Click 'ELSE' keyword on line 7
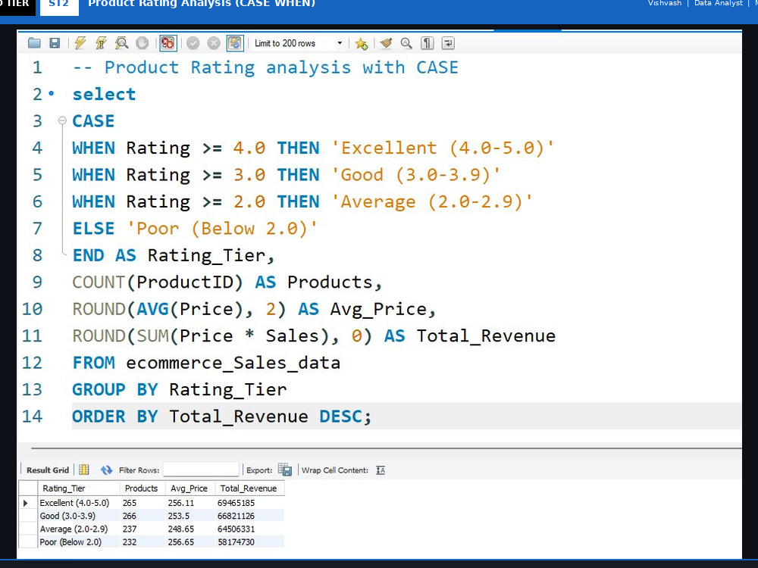 click(x=93, y=229)
